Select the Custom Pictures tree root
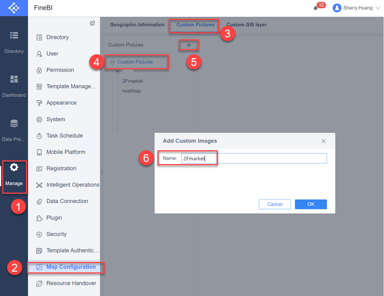This screenshot has height=296, width=384. click(135, 62)
